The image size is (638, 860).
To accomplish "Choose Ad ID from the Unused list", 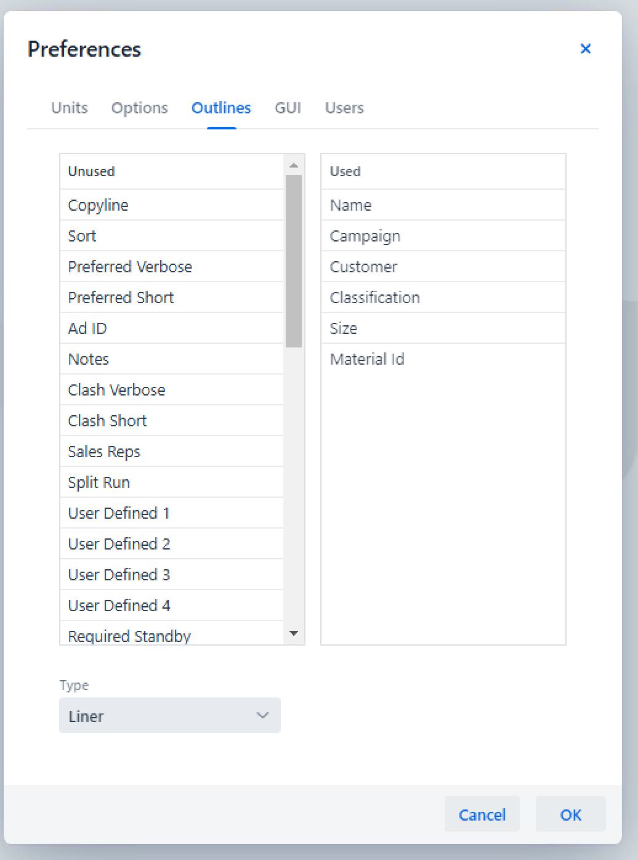I will [87, 328].
